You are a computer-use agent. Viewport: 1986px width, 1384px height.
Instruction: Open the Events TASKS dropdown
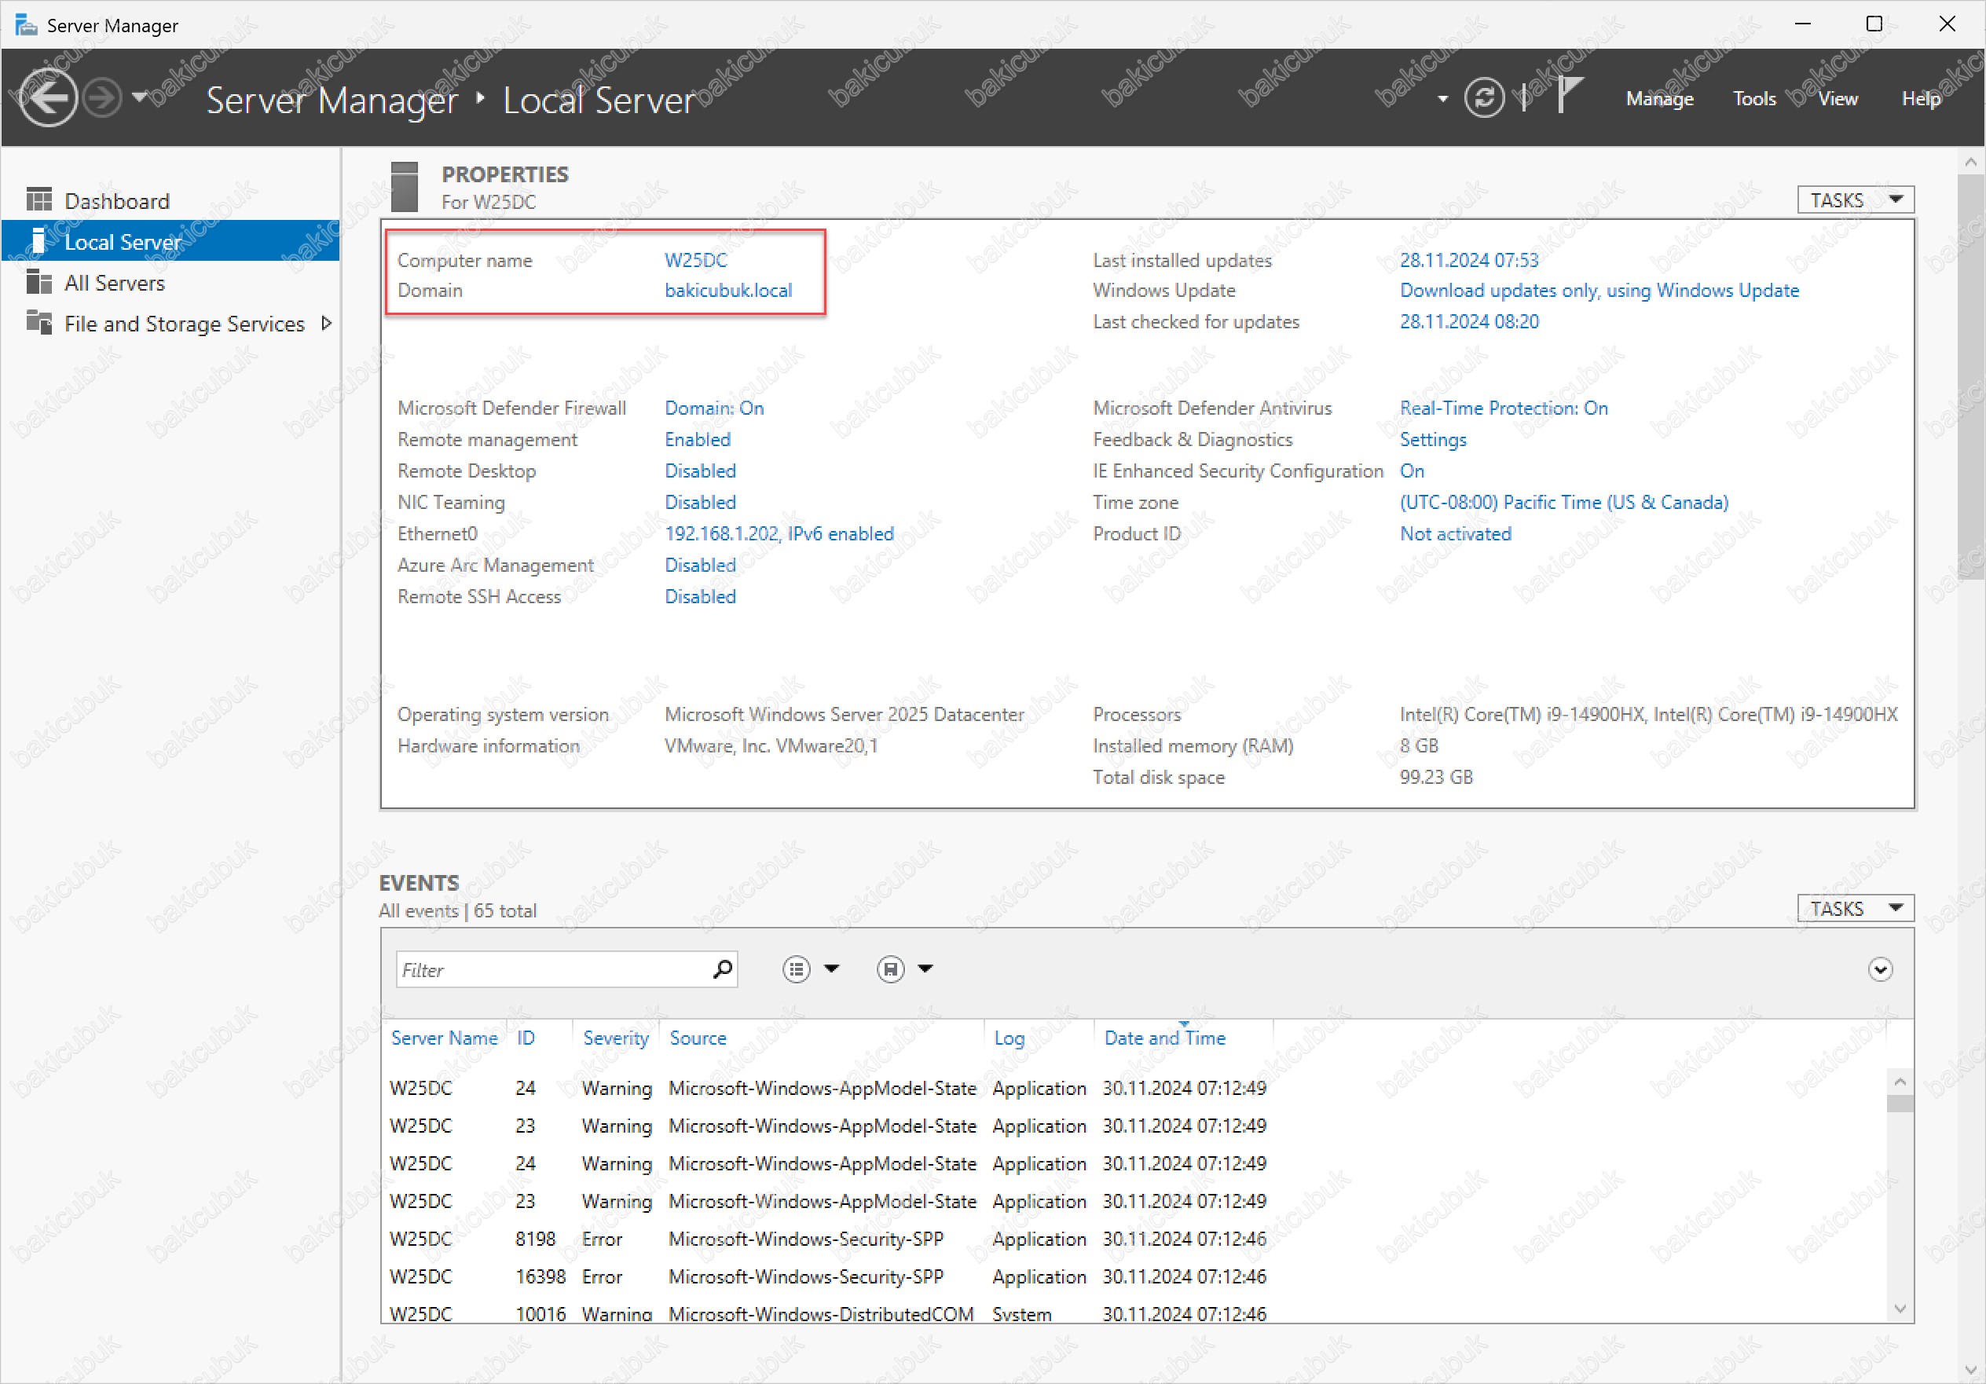pyautogui.click(x=1856, y=908)
